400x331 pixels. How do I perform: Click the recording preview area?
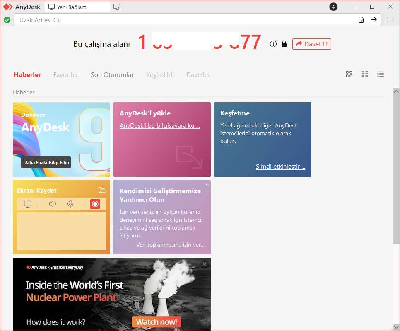point(61,231)
